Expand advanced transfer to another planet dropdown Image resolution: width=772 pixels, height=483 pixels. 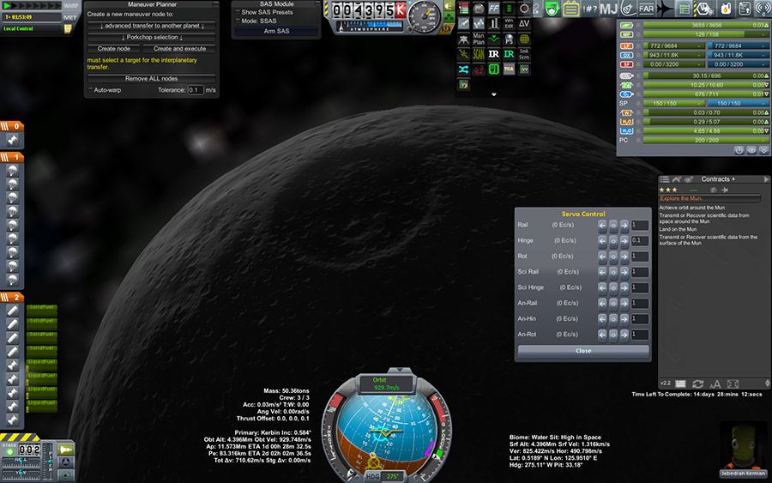coord(152,26)
